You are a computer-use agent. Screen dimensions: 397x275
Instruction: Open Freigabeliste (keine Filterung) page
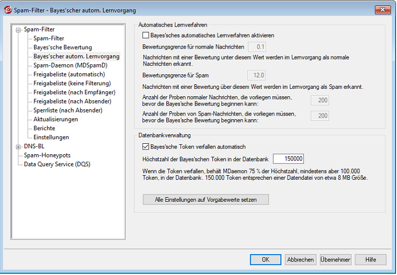click(72, 83)
